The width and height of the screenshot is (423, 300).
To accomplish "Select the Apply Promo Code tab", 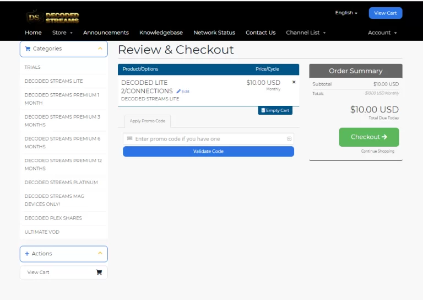I will click(x=148, y=121).
